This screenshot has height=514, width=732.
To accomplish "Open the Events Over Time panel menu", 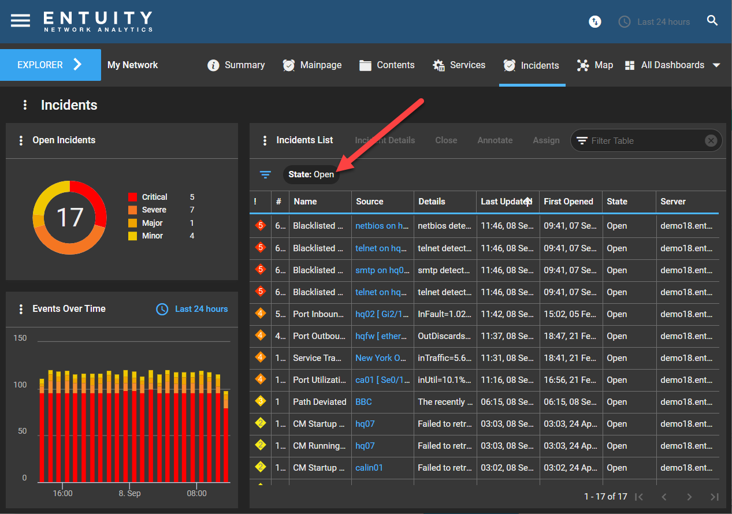I will (x=21, y=309).
